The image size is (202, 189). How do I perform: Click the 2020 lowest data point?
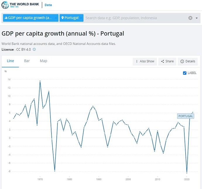187,173
